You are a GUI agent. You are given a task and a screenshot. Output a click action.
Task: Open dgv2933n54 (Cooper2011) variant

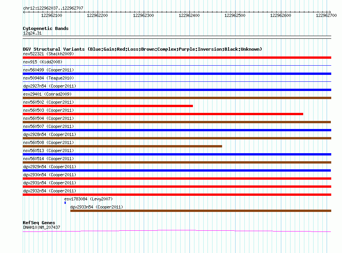[96, 207]
